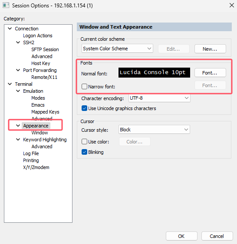Select Advanced under Keyword Highlighting

coord(42,146)
